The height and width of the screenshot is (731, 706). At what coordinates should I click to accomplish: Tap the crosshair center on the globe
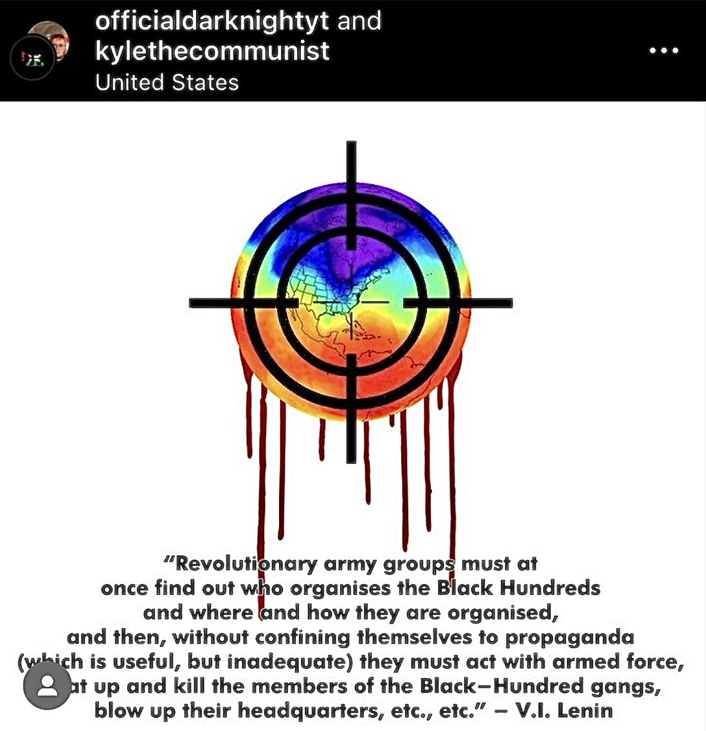pyautogui.click(x=351, y=302)
